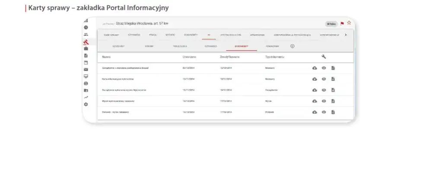The image size is (442, 174).
Task: Open CZYNNOŚCI subtab beside POSIEDZENIA
Action: [211, 46]
